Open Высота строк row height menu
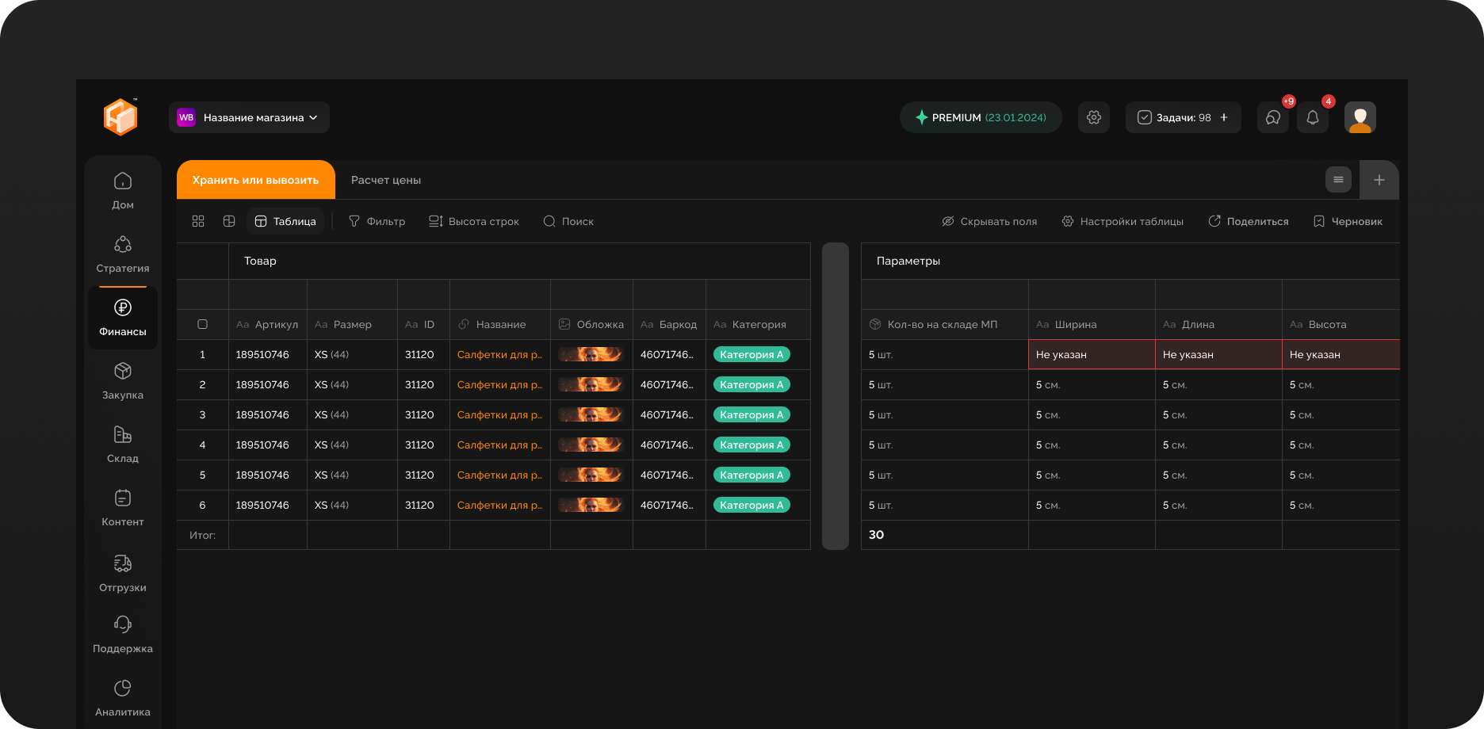1484x729 pixels. tap(474, 221)
